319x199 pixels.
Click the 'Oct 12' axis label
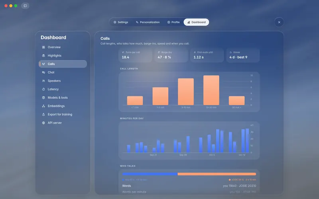click(242, 155)
